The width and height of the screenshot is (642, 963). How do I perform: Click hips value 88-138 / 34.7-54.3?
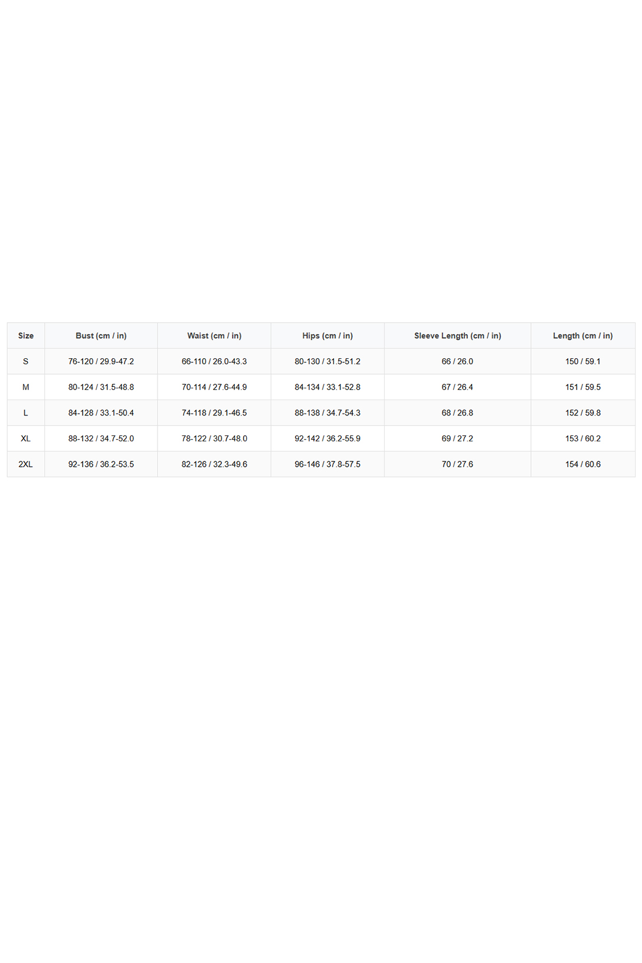coord(327,413)
